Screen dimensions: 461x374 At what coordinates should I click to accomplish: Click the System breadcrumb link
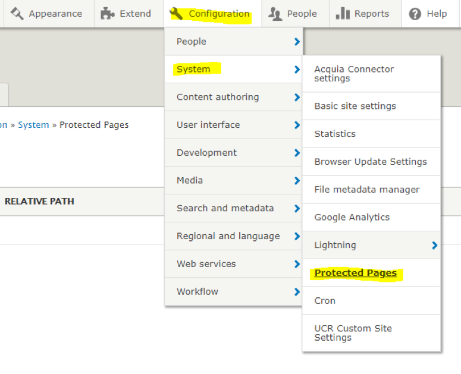[x=33, y=125]
